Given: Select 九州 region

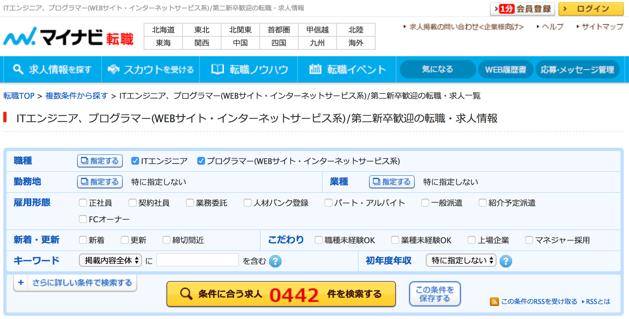Looking at the screenshot, I should point(317,43).
